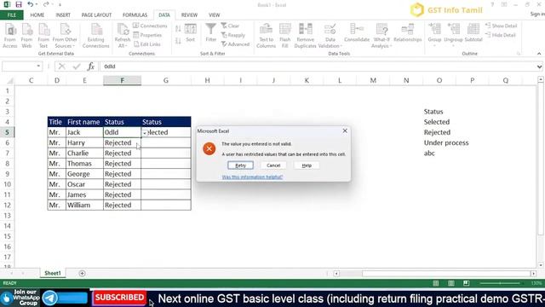Switch to Page Break Preview in status bar
545x307 pixels.
[x=467, y=283]
